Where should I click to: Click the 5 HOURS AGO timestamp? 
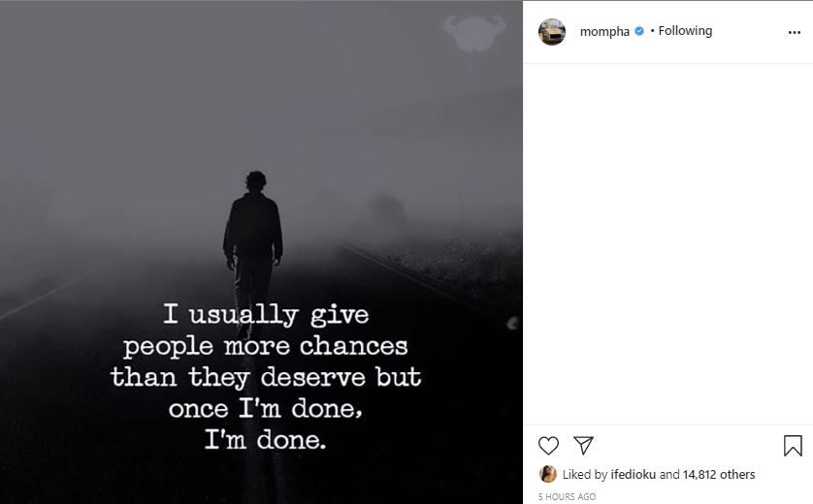tap(567, 496)
